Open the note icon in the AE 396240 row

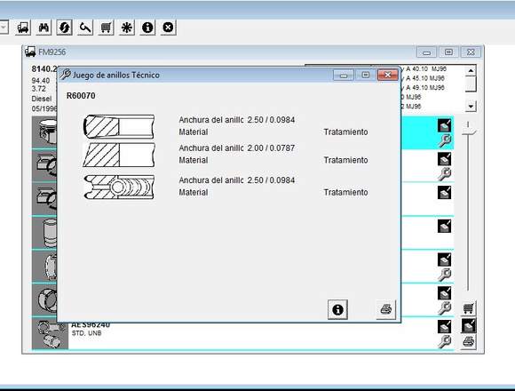point(444,327)
